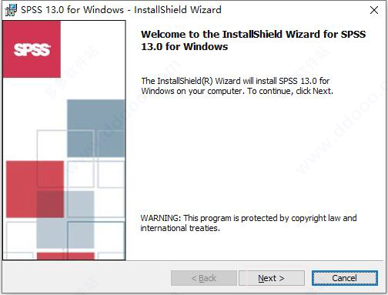Screen dimensions: 388x295
Task: Click the title bar text 'SPSS 13.0 for Windows'
Action: click(72, 10)
